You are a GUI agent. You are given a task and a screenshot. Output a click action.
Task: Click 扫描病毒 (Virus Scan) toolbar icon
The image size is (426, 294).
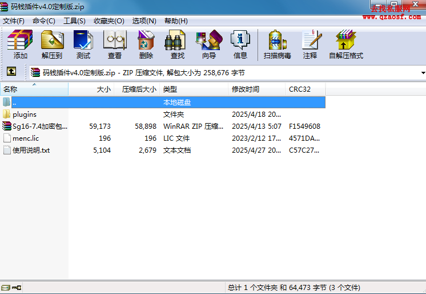[278, 44]
